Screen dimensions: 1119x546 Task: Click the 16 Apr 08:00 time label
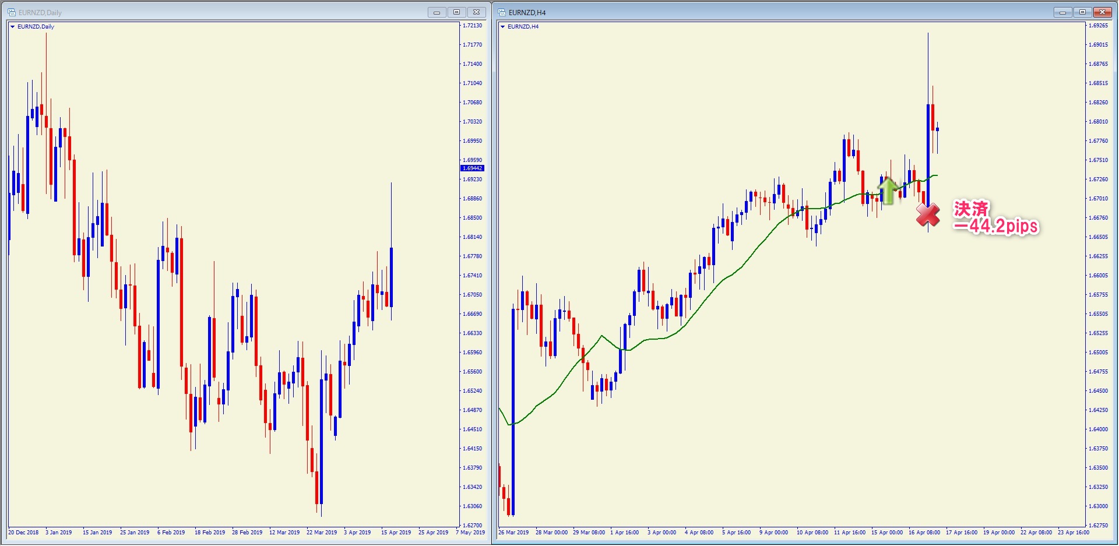tap(924, 533)
